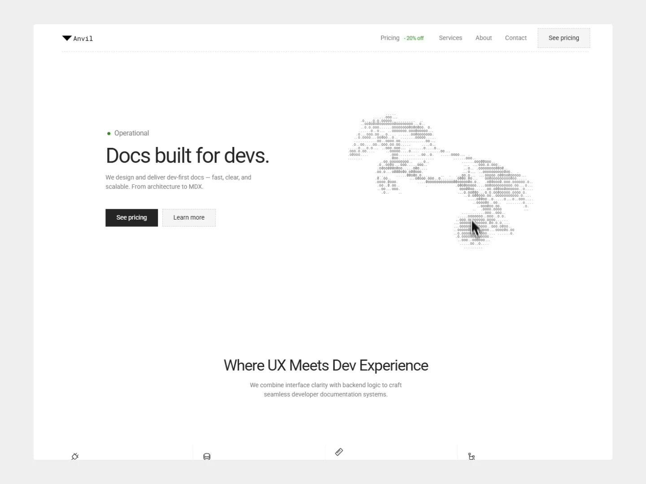This screenshot has height=484, width=646.
Task: Click the small ASCII cloud under cursor
Action: tap(484, 229)
